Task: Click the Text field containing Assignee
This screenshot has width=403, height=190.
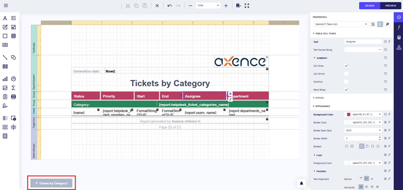Action: [x=363, y=42]
